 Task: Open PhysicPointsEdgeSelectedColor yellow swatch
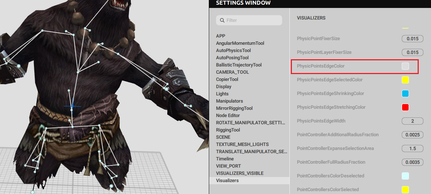coord(405,80)
